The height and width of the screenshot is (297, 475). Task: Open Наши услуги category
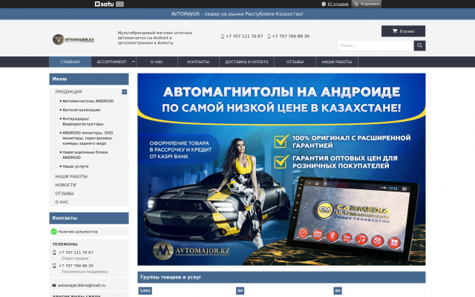[x=75, y=166]
